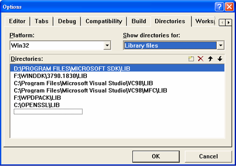Open the Compatibility tab
Screen dimensions: 236x166
click(x=104, y=21)
